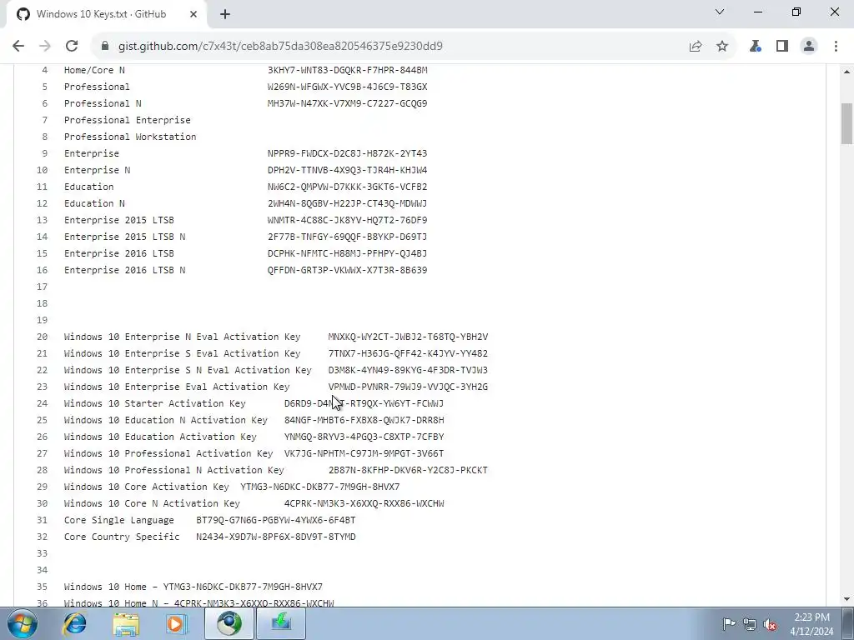
Task: Select line number 9 in the gist
Action: pos(45,153)
